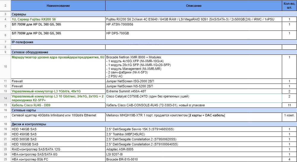
Task: Select row header number 14
Action: [x=5, y=98]
